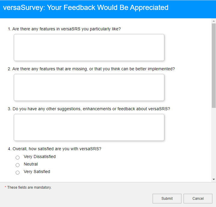Viewport: 216px width, 207px height.
Task: Click the 'Very Satisfied' label text
Action: point(37,172)
